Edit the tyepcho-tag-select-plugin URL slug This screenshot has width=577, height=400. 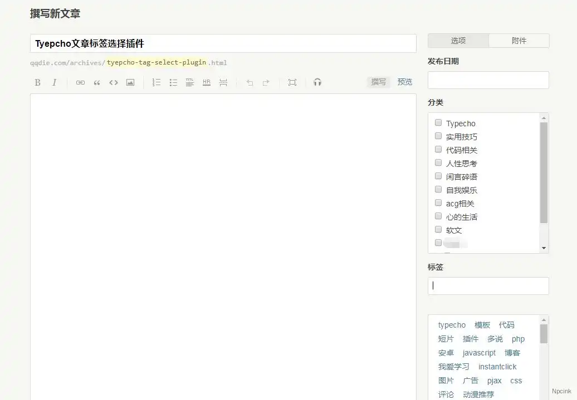pos(157,62)
